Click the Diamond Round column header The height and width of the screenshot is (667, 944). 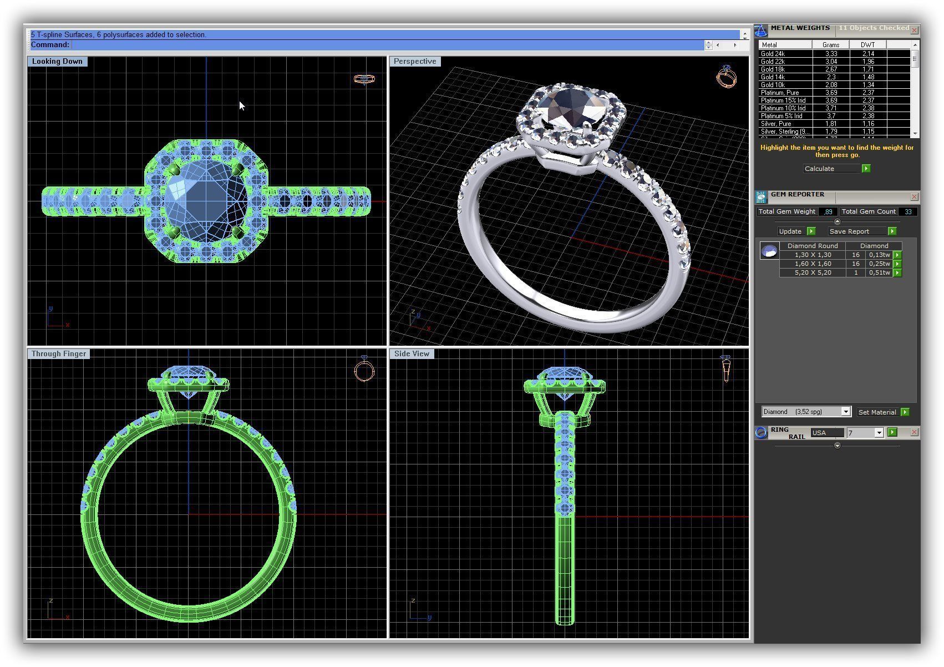tap(813, 246)
